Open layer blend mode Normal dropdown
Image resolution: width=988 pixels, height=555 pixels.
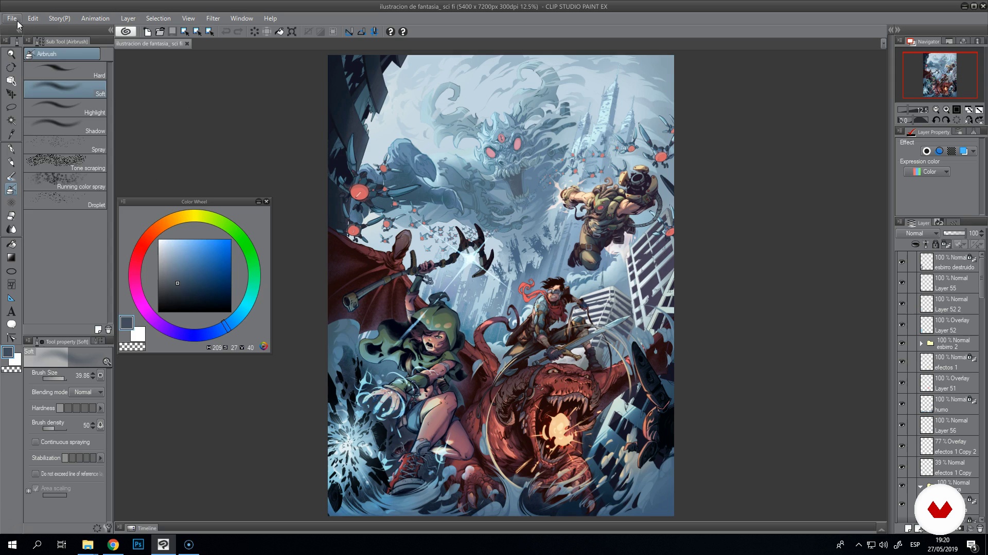919,233
